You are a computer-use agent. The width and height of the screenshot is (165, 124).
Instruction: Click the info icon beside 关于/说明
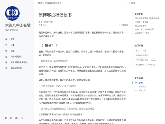click(x=6, y=62)
